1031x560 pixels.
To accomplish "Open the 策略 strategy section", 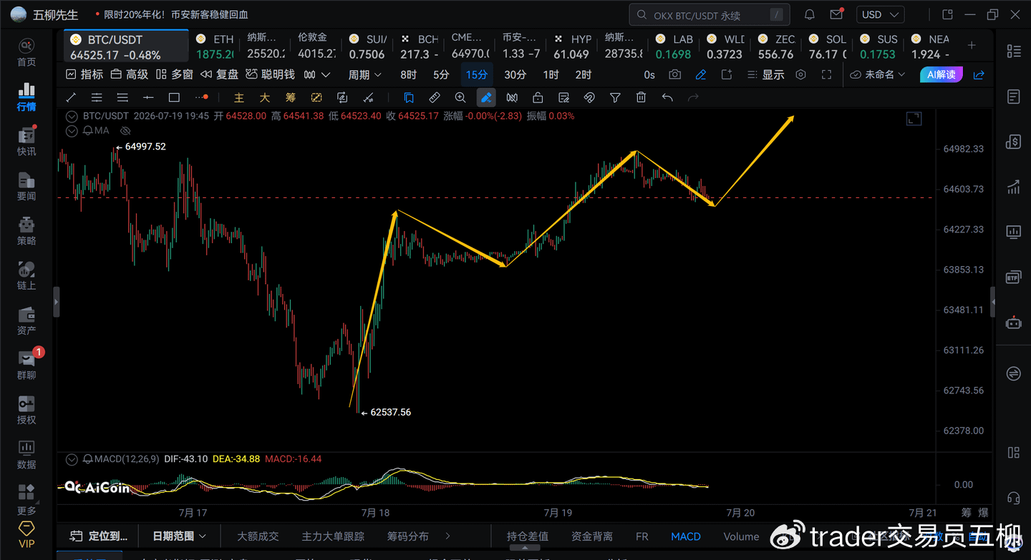I will [x=26, y=231].
